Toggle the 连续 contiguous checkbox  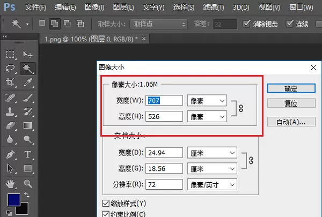pyautogui.click(x=290, y=24)
